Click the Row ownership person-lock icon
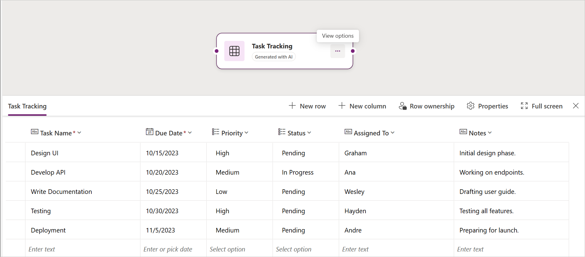 pyautogui.click(x=403, y=106)
